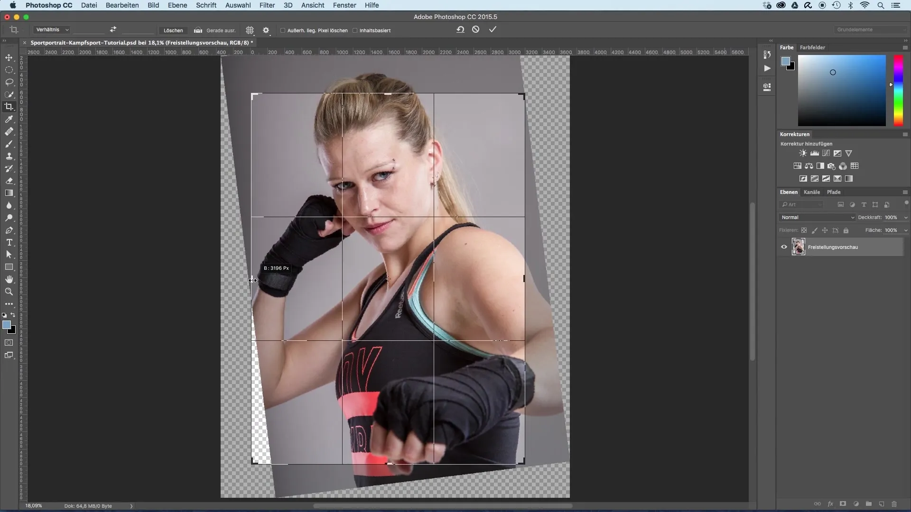Open the Fläche fill dropdown
The height and width of the screenshot is (512, 911).
(x=906, y=230)
